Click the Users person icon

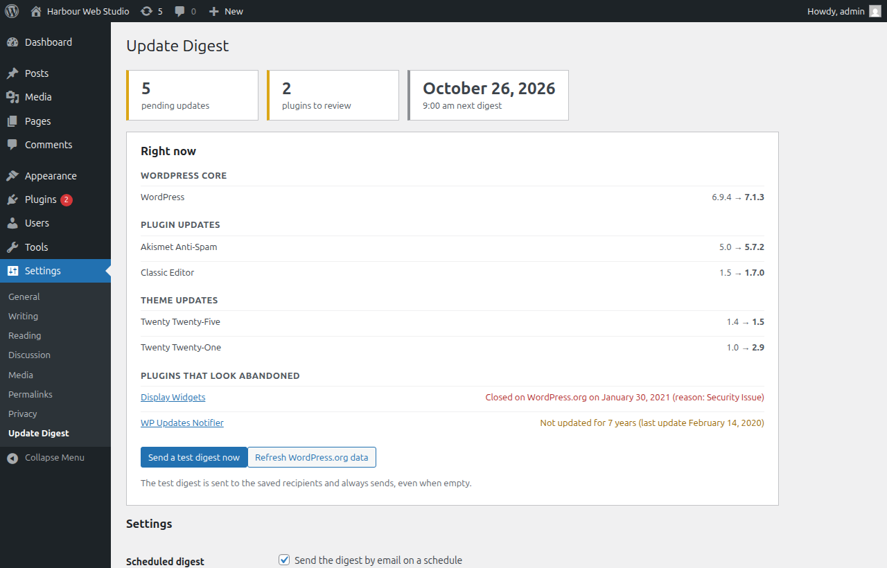coord(12,223)
